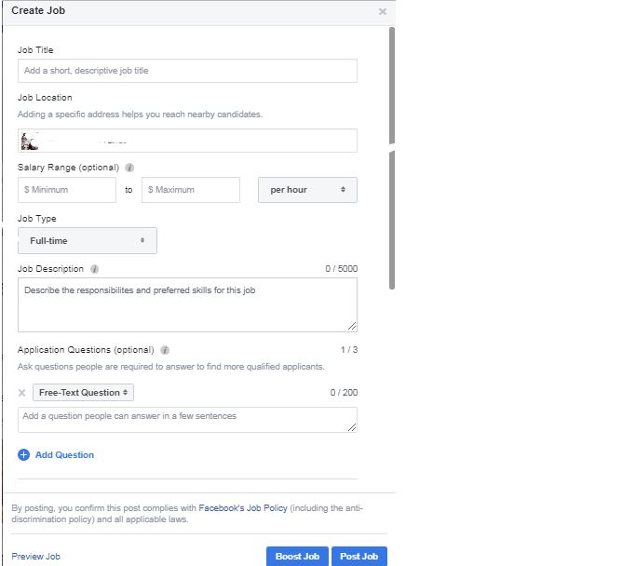
Task: Click the 0 / 200 question counter
Action: click(344, 393)
